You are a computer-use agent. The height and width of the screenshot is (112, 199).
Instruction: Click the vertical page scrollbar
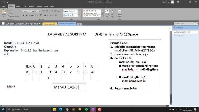coord(171,68)
